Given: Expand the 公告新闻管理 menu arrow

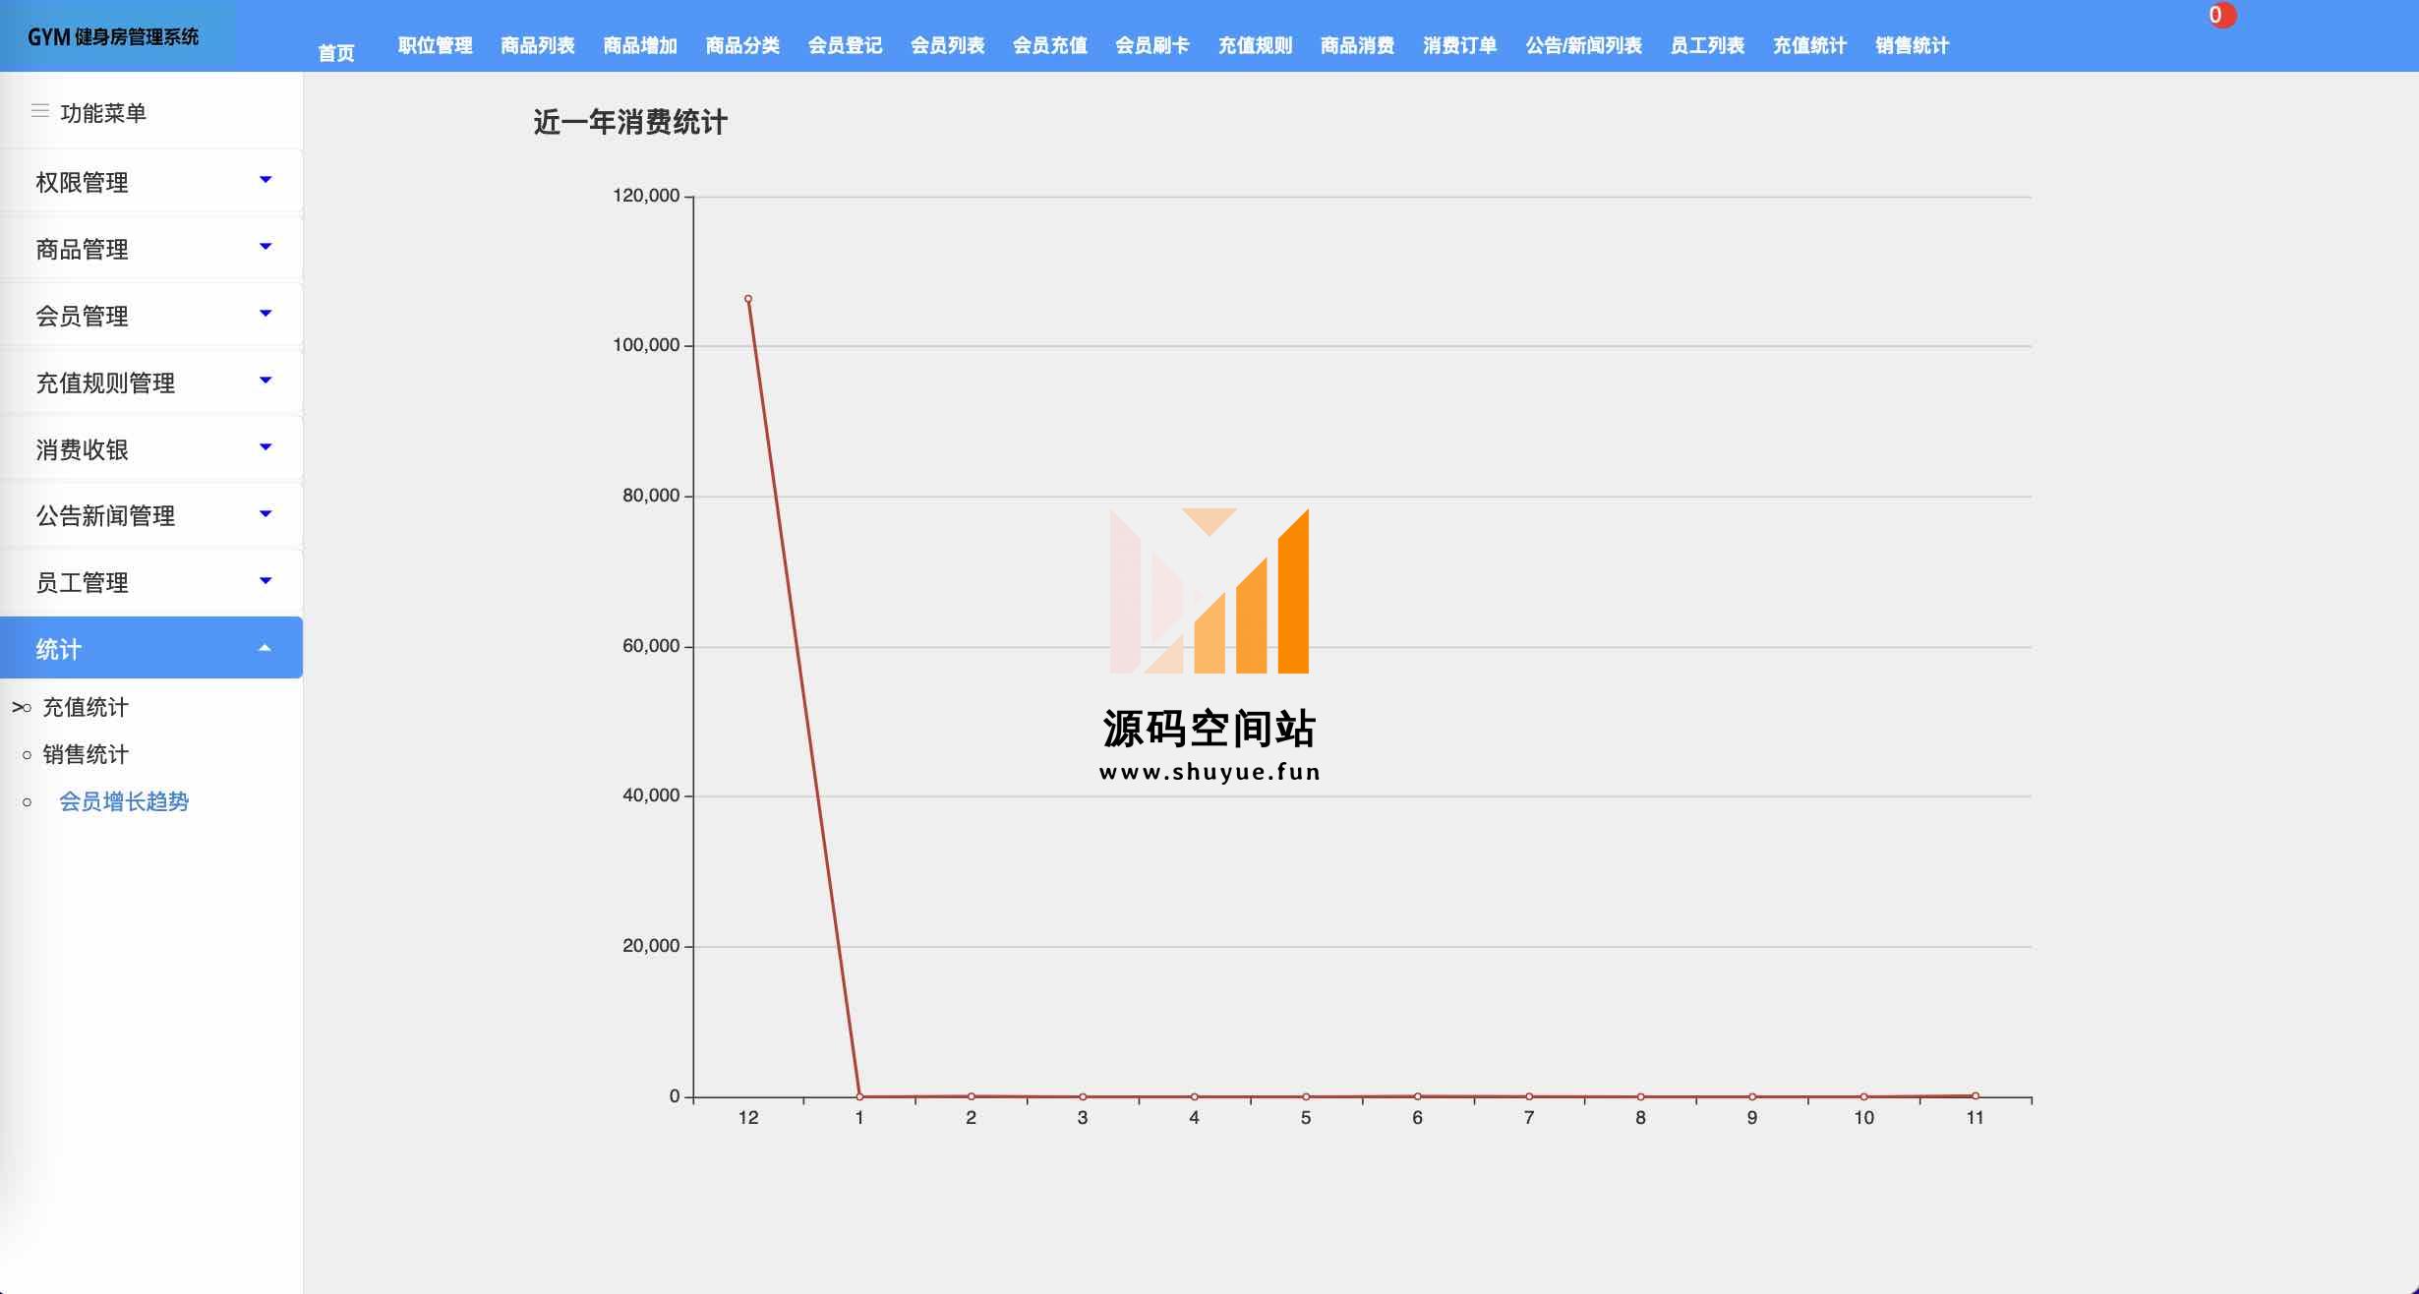Looking at the screenshot, I should [x=265, y=514].
